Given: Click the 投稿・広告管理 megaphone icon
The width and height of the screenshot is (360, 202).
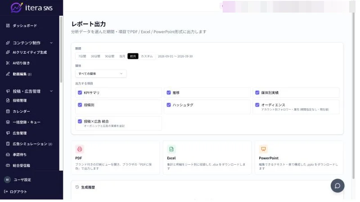Looking at the screenshot, I should [x=8, y=91].
